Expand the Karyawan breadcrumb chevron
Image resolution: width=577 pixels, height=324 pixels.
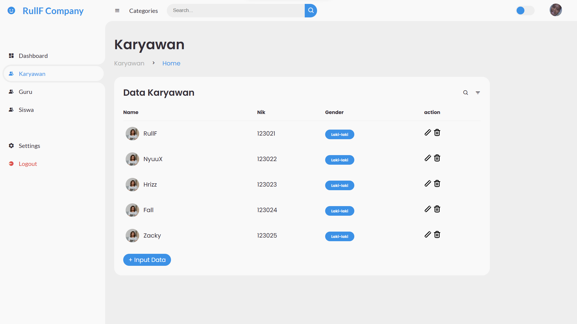click(153, 63)
